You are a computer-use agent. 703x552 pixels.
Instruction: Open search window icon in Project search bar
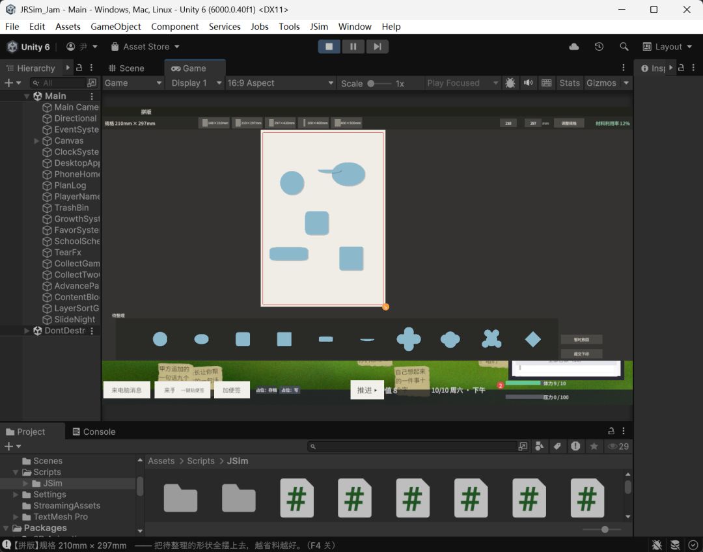click(x=523, y=446)
